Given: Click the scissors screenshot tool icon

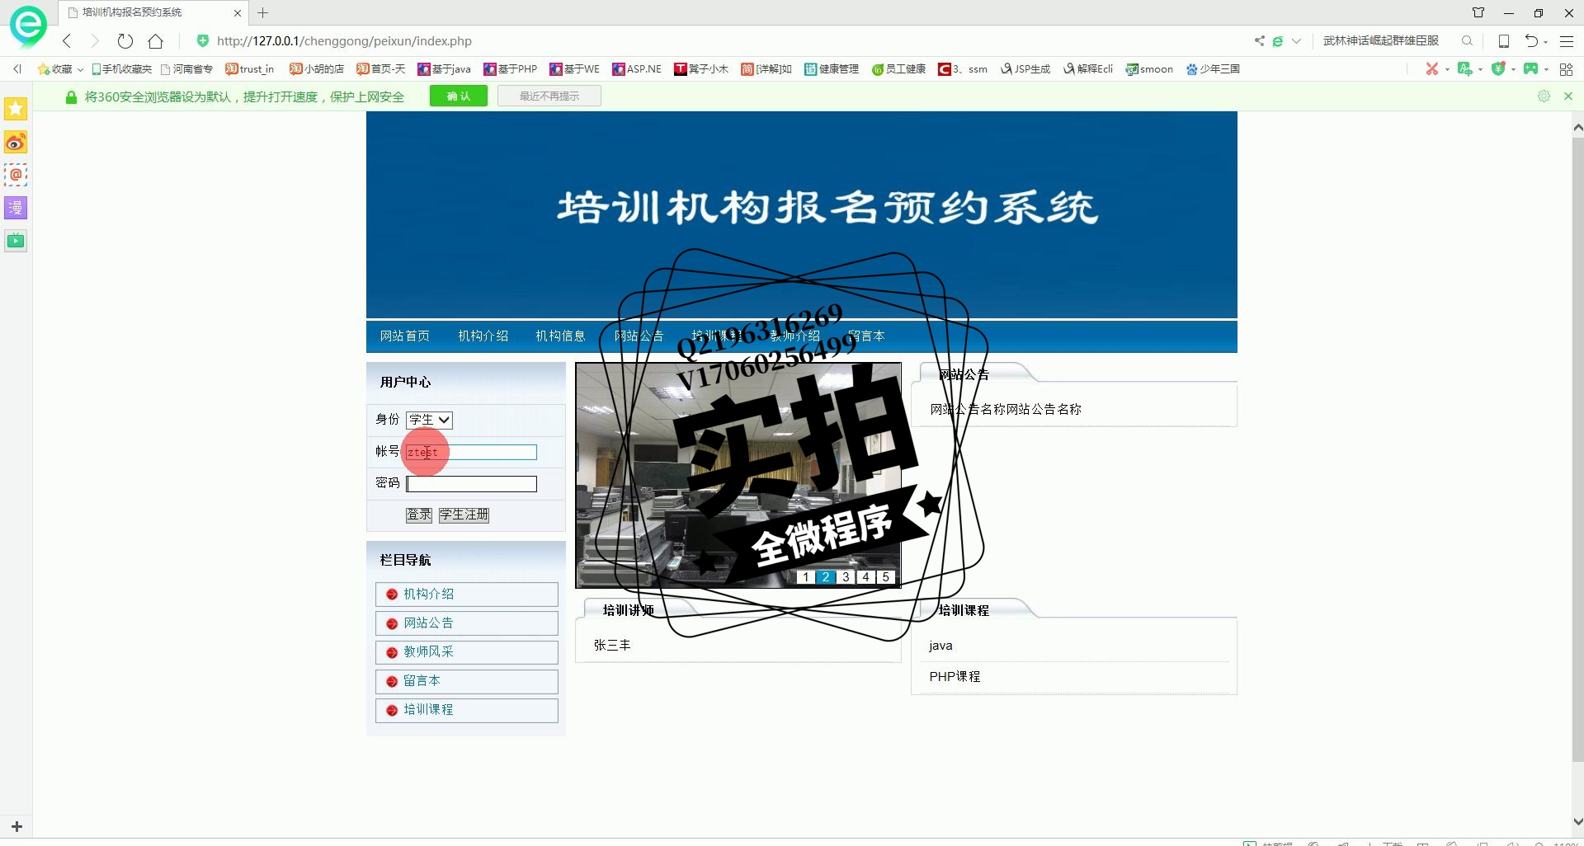Looking at the screenshot, I should tap(1431, 69).
